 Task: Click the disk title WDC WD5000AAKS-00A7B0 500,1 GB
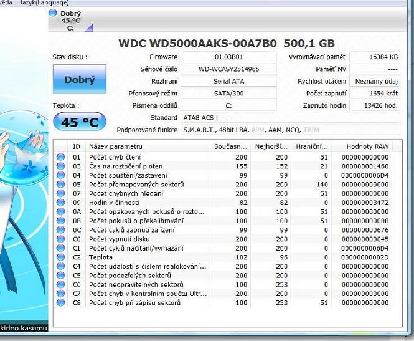tap(227, 44)
